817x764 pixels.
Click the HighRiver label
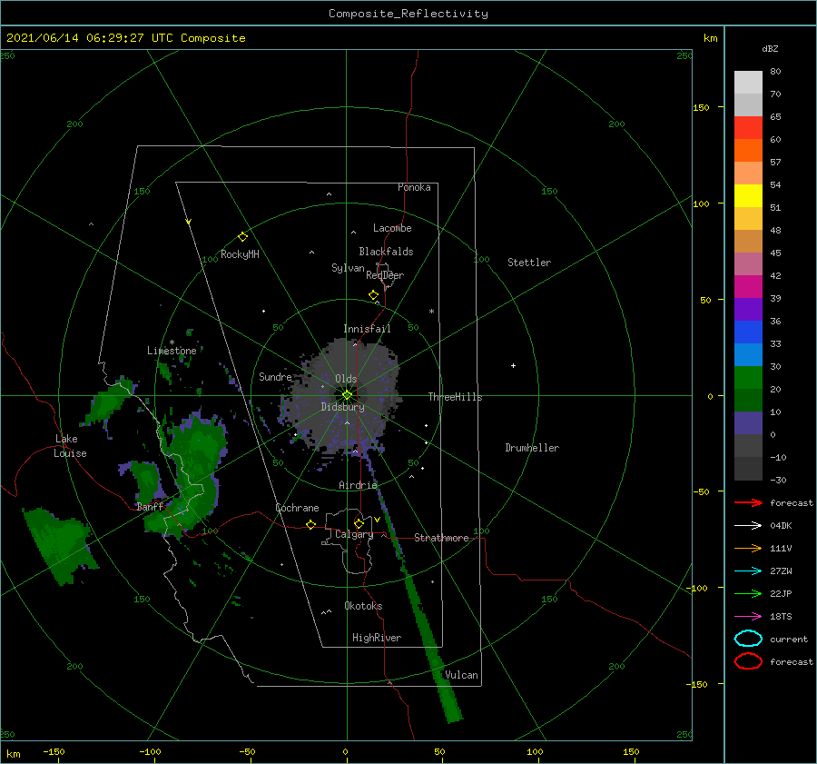pyautogui.click(x=377, y=638)
